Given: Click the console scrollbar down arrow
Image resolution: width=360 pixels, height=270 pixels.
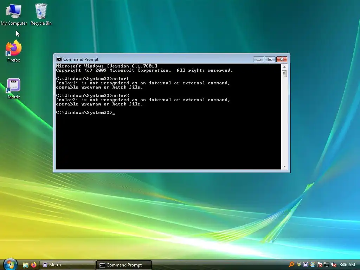Looking at the screenshot, I should tap(284, 166).
